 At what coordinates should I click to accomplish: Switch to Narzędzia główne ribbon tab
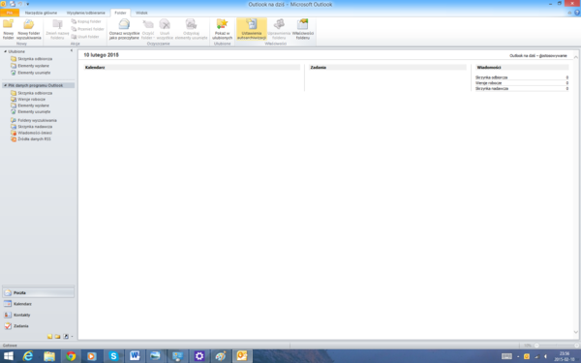click(x=41, y=13)
